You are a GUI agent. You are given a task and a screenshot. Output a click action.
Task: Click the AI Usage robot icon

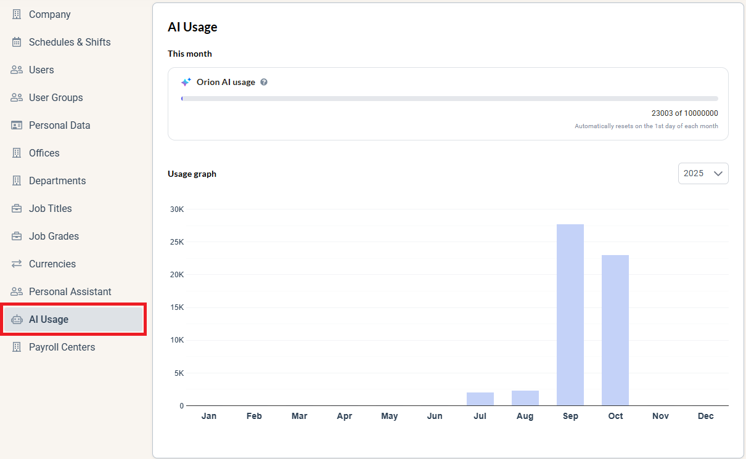(17, 319)
